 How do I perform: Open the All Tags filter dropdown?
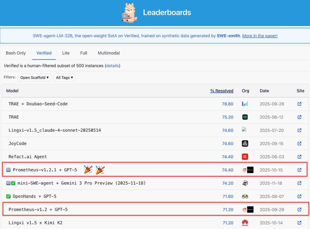pos(64,77)
